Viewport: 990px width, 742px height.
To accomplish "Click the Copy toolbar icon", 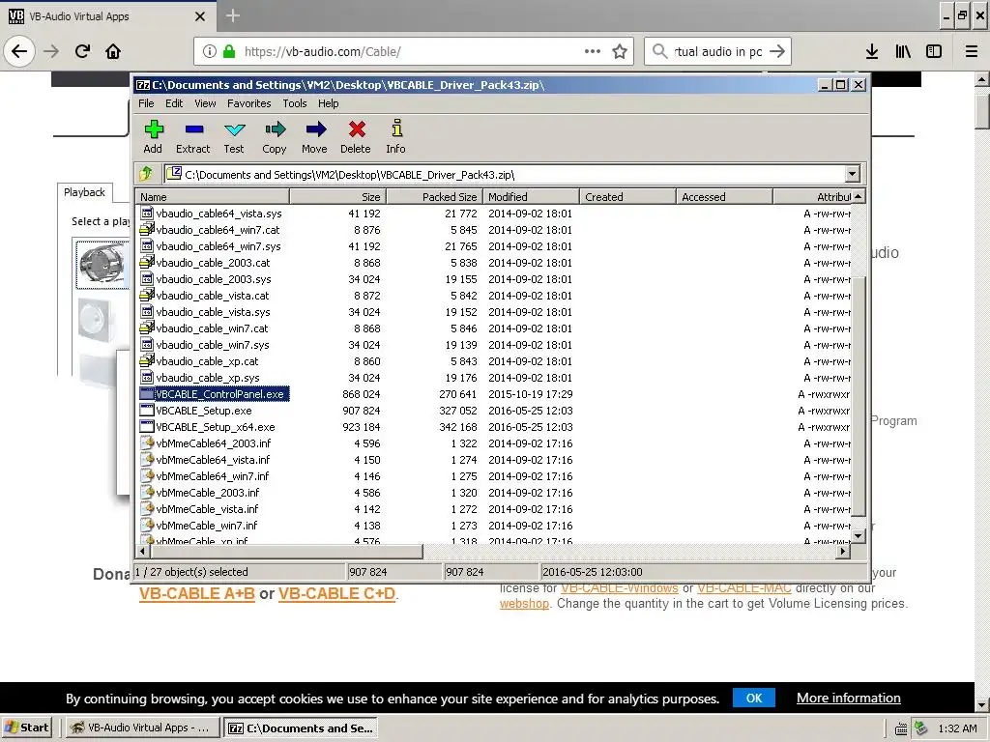I will click(275, 129).
